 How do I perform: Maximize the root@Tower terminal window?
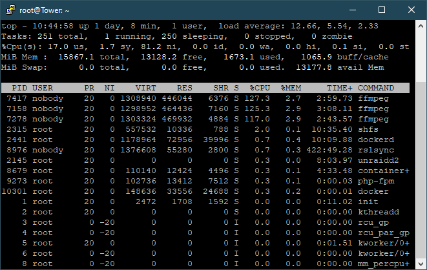click(x=382, y=10)
